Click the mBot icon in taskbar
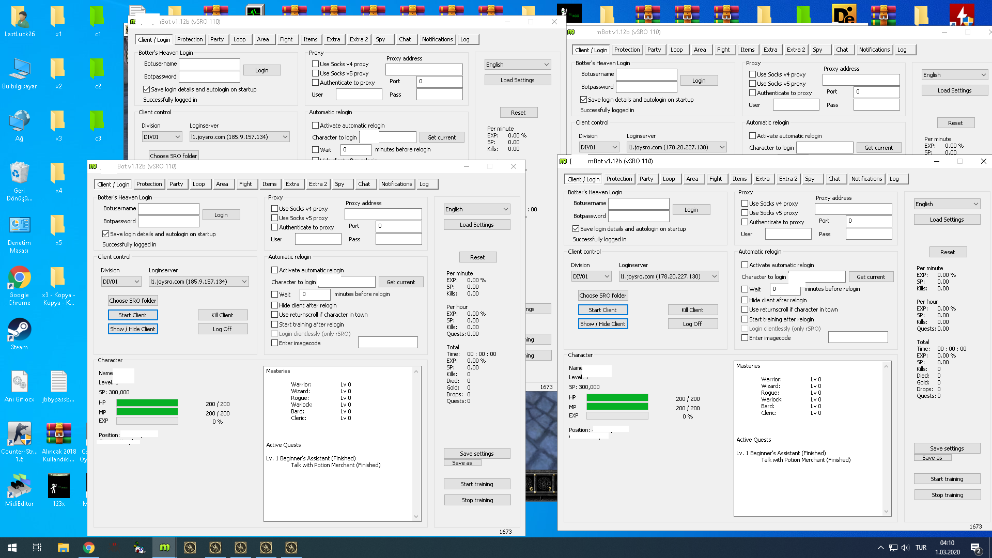The image size is (992, 558). (164, 548)
